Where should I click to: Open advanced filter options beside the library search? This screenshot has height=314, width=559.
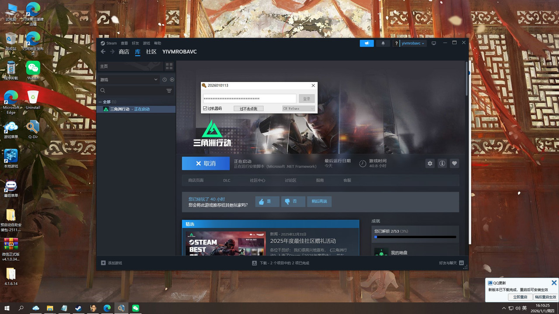[x=169, y=91]
